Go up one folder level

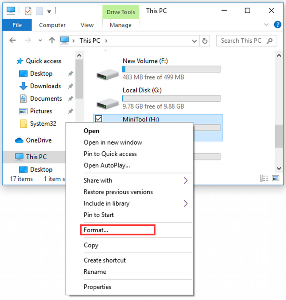(52, 41)
